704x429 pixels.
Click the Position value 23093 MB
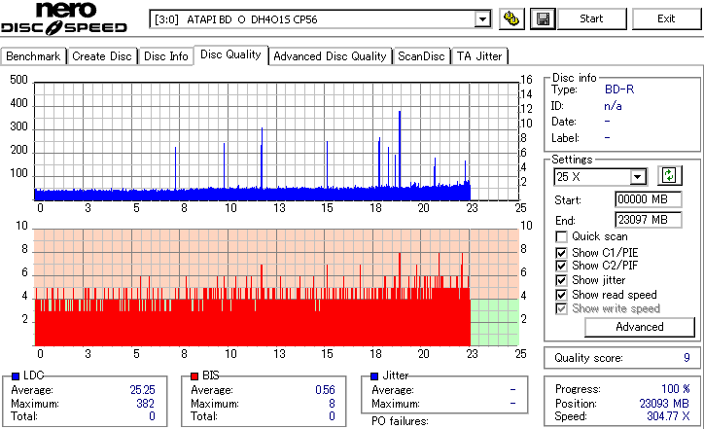[664, 404]
